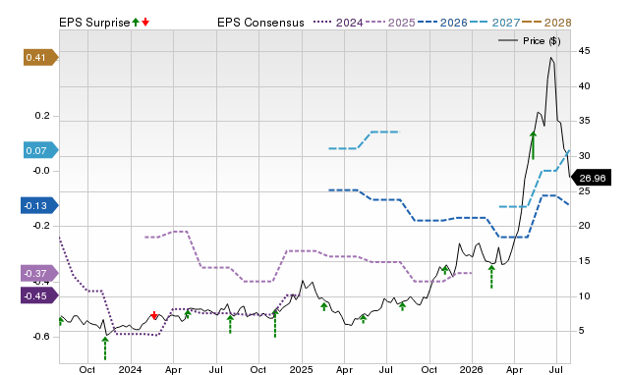This screenshot has height=375, width=629.
Task: Click the 45 label on the price axis
Action: [x=584, y=51]
